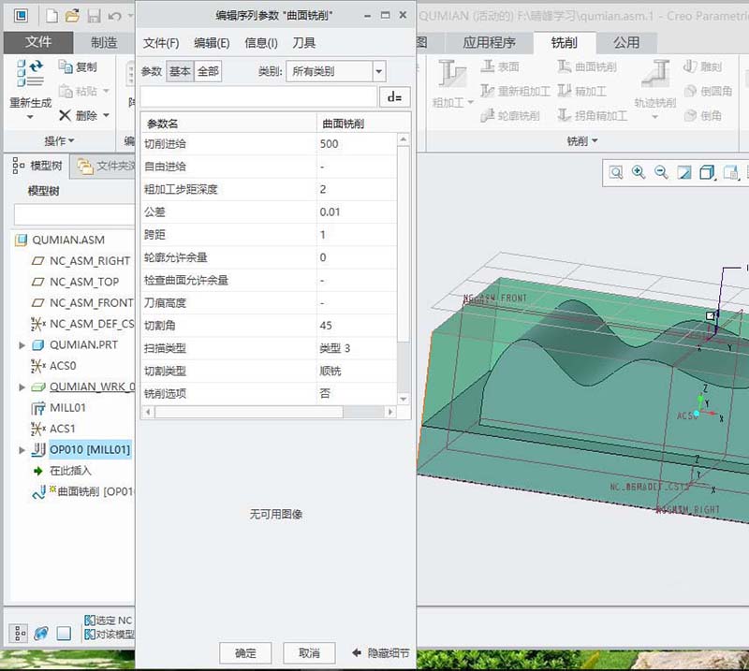Expand QUMIAN_WRK tree node
Image resolution: width=749 pixels, height=671 pixels.
tap(22, 387)
